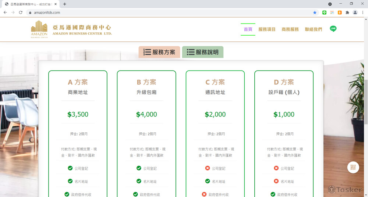
Task: Click red cross beside D方案 名片地址
Action: 276,181
